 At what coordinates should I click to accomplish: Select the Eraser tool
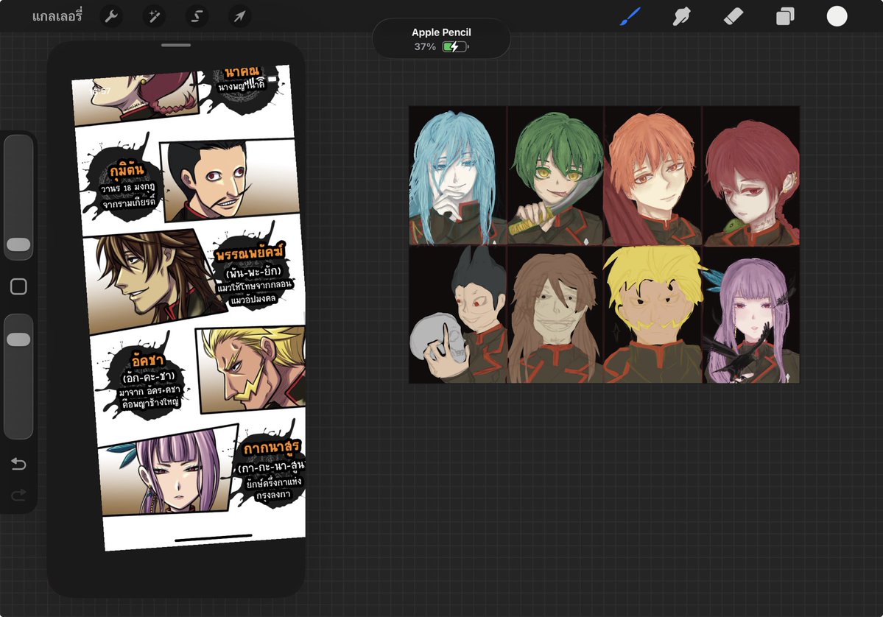(x=734, y=16)
